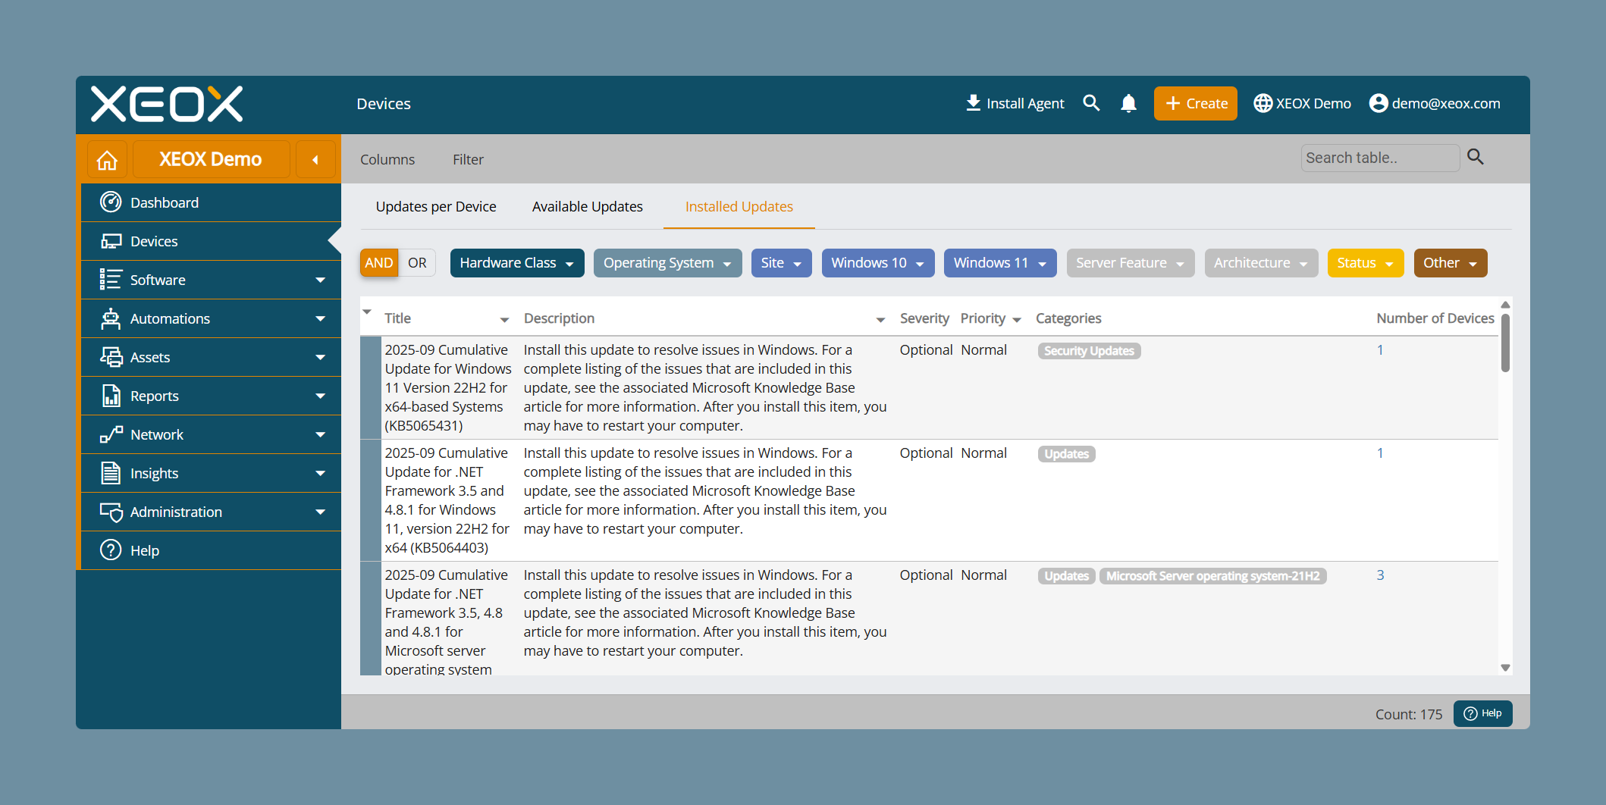1606x805 pixels.
Task: Click the Dashboard gauge icon
Action: [x=111, y=202]
